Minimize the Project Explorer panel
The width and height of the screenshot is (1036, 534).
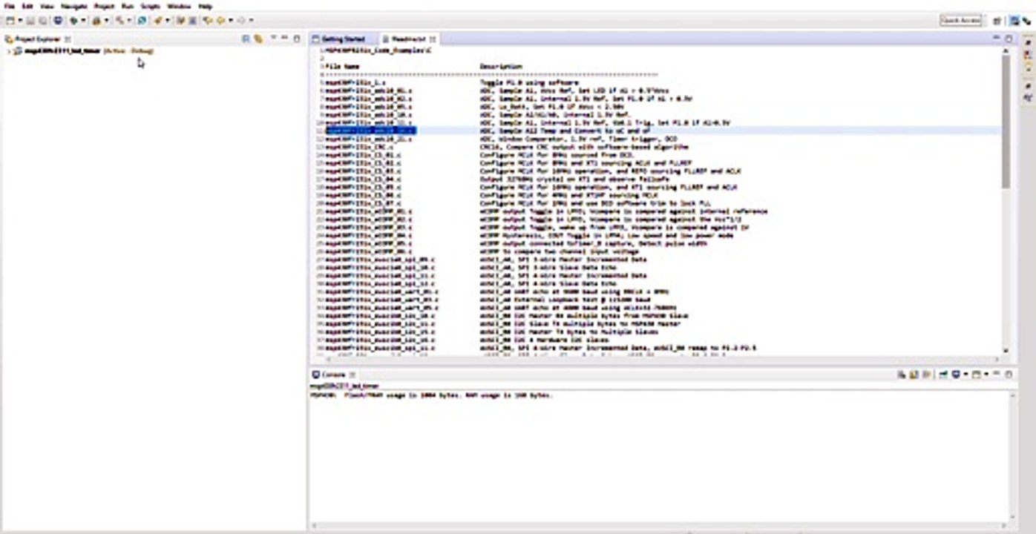[x=284, y=38]
